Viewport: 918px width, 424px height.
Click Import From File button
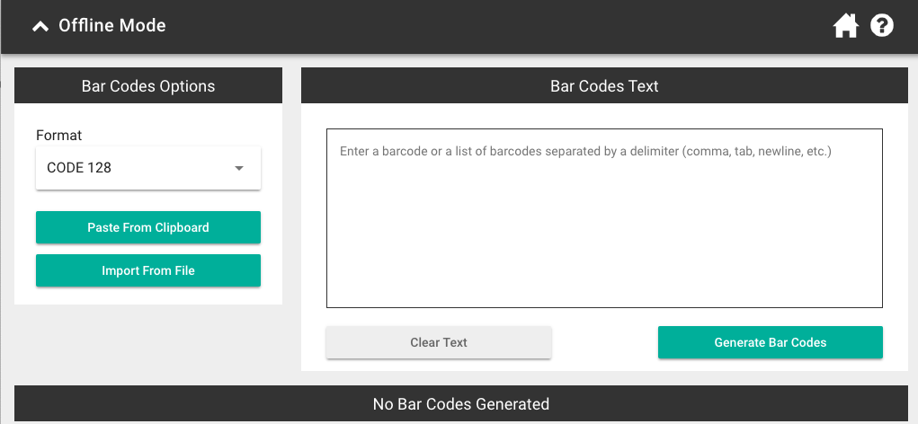(148, 270)
